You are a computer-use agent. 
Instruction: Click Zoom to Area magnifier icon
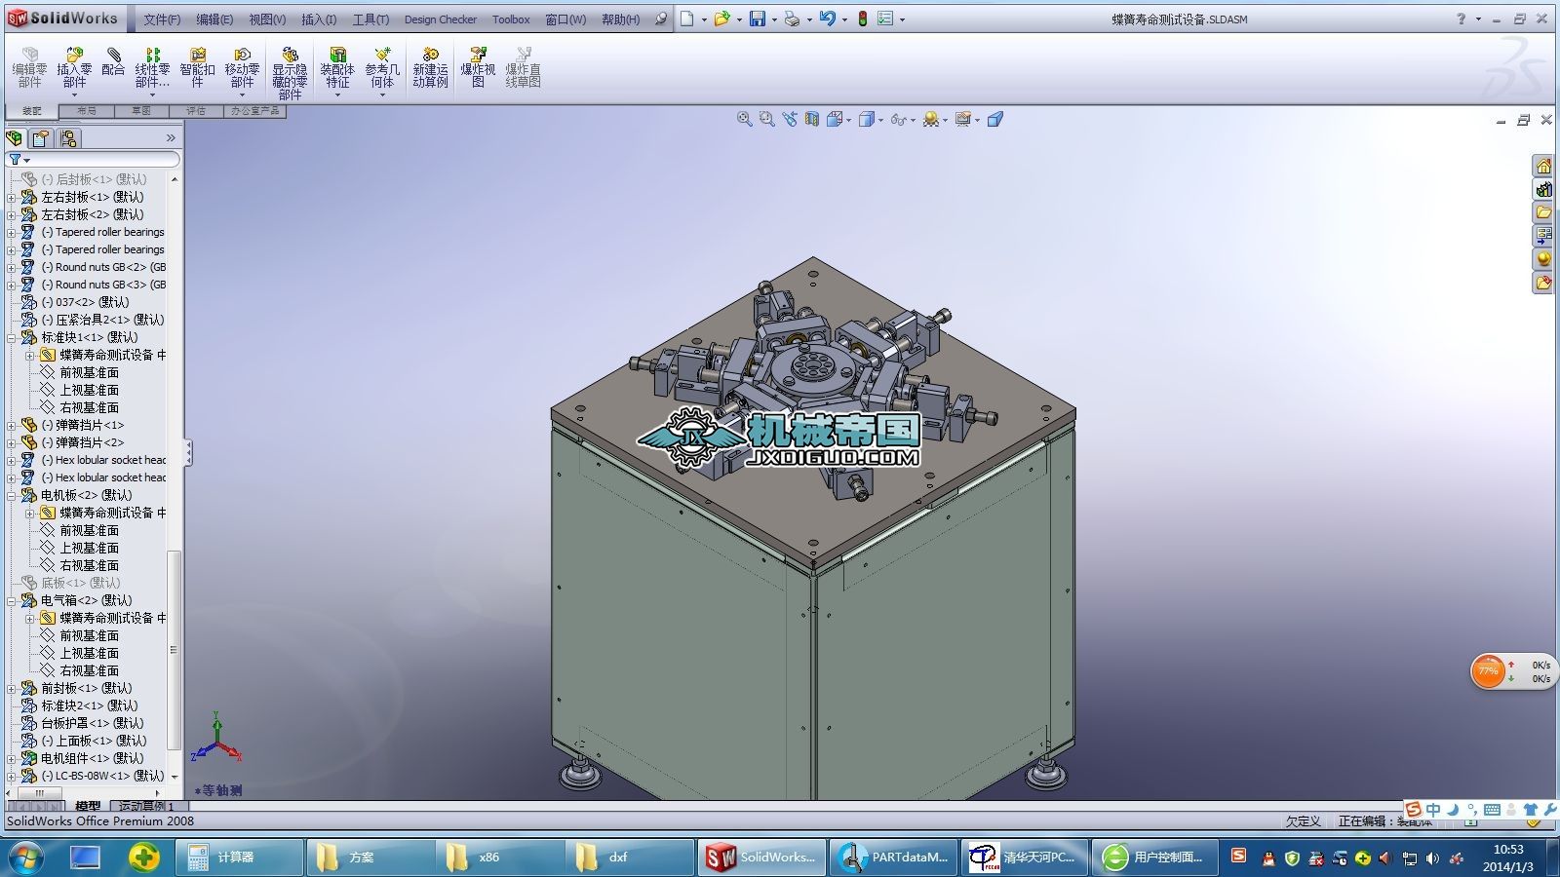[766, 119]
